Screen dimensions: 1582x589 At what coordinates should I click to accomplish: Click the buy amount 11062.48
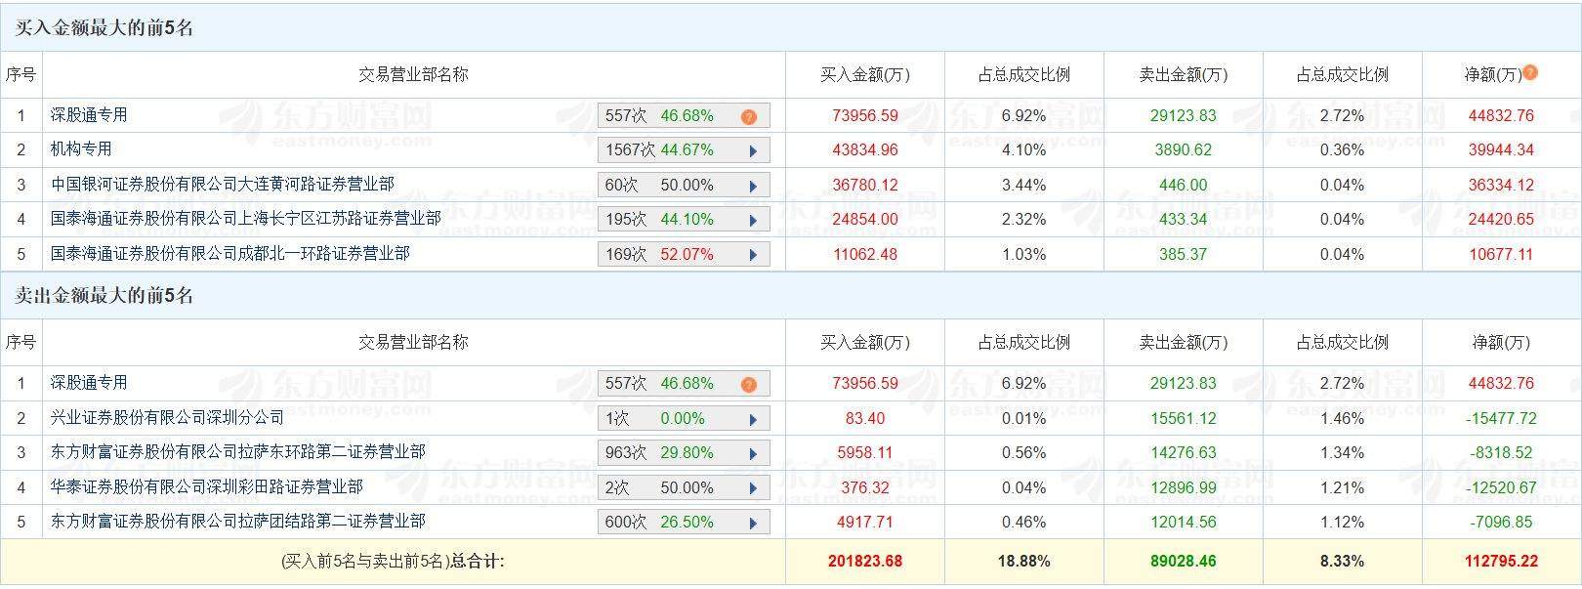[x=865, y=254]
